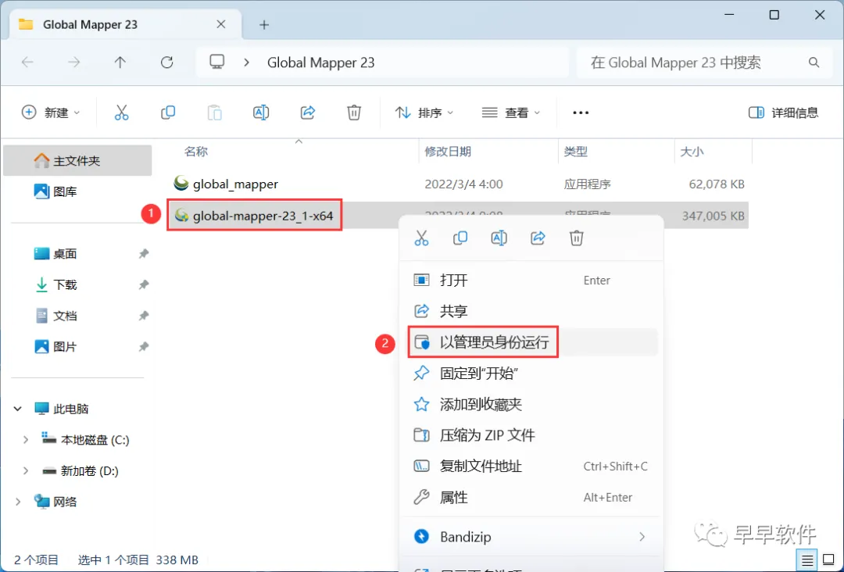Click the Share icon in context menu

point(538,238)
